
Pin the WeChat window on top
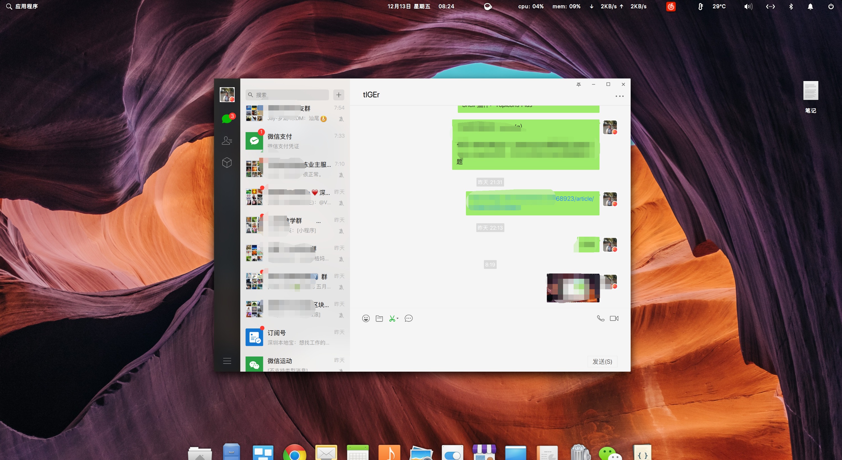(x=578, y=84)
